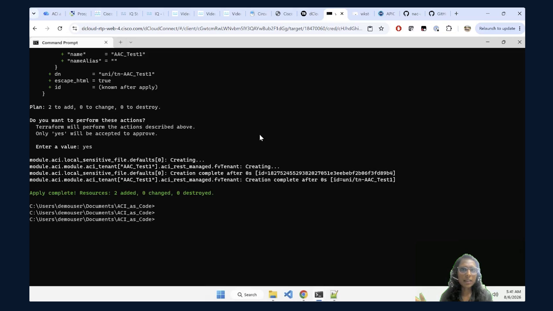Open File Explorer from taskbar

[x=273, y=295]
